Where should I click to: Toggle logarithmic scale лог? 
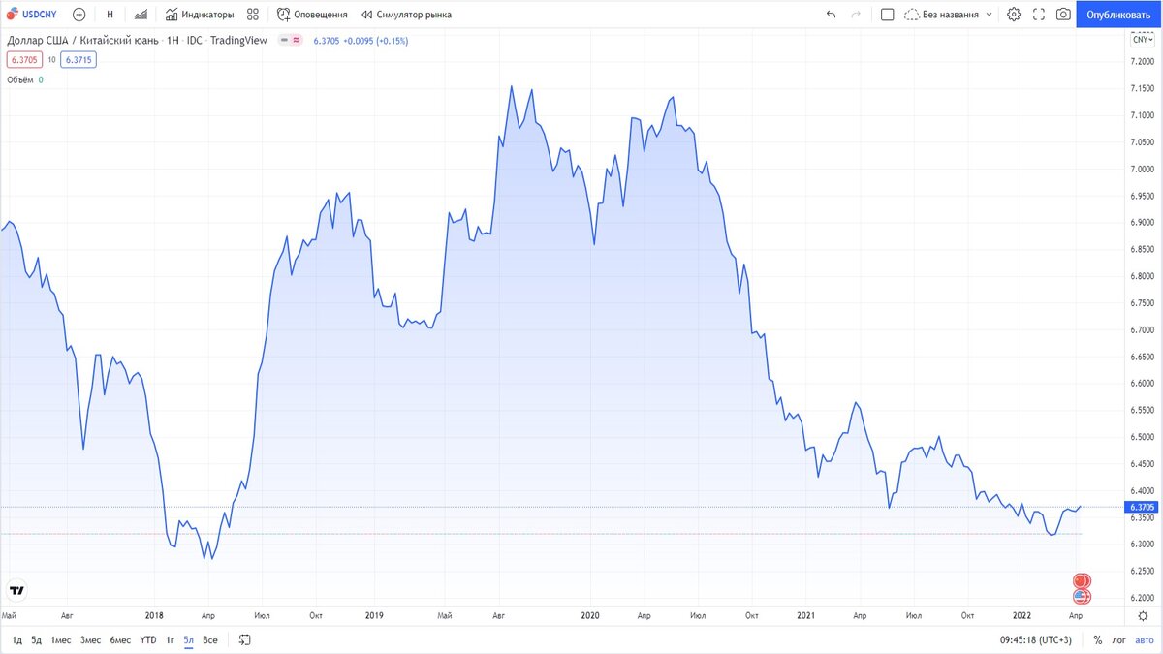[1120, 639]
